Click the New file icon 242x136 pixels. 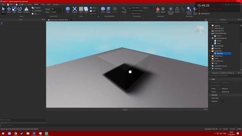8,5
